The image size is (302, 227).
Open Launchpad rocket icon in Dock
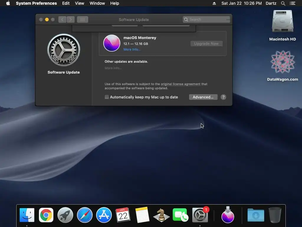coord(65,215)
